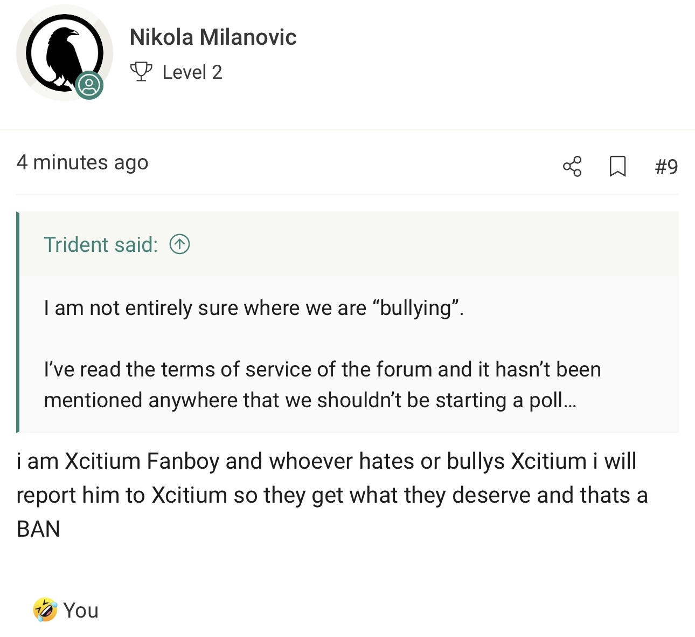Click "You" to view who reacted

point(81,611)
